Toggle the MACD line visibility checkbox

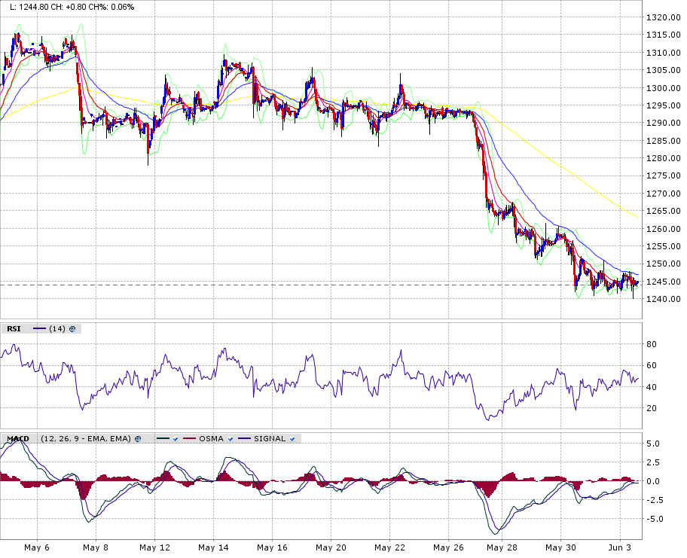[174, 438]
